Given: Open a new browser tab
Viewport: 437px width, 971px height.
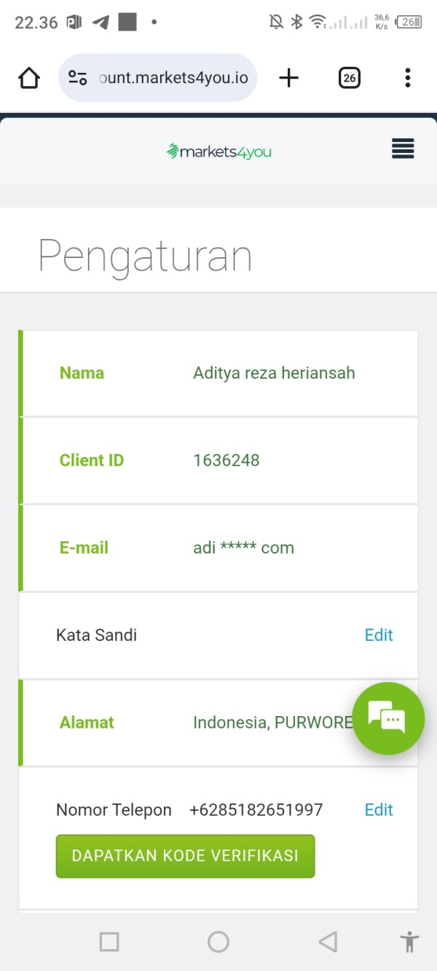Looking at the screenshot, I should click(289, 78).
